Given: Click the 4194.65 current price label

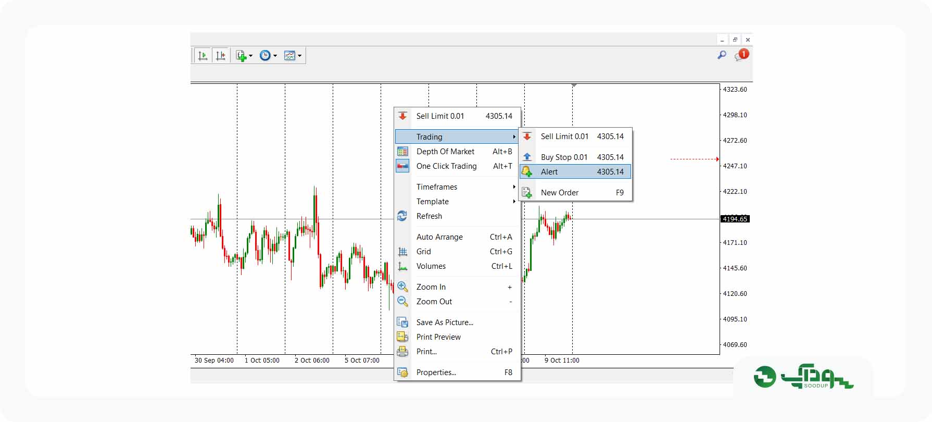Looking at the screenshot, I should [735, 219].
